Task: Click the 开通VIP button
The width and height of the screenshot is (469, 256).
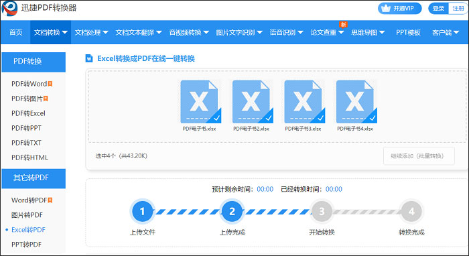Action: point(399,8)
